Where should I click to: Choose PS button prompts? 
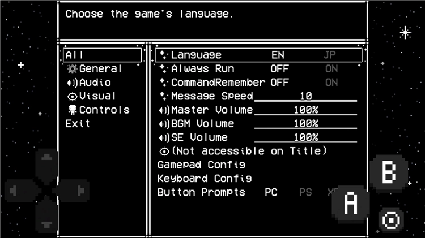click(305, 192)
